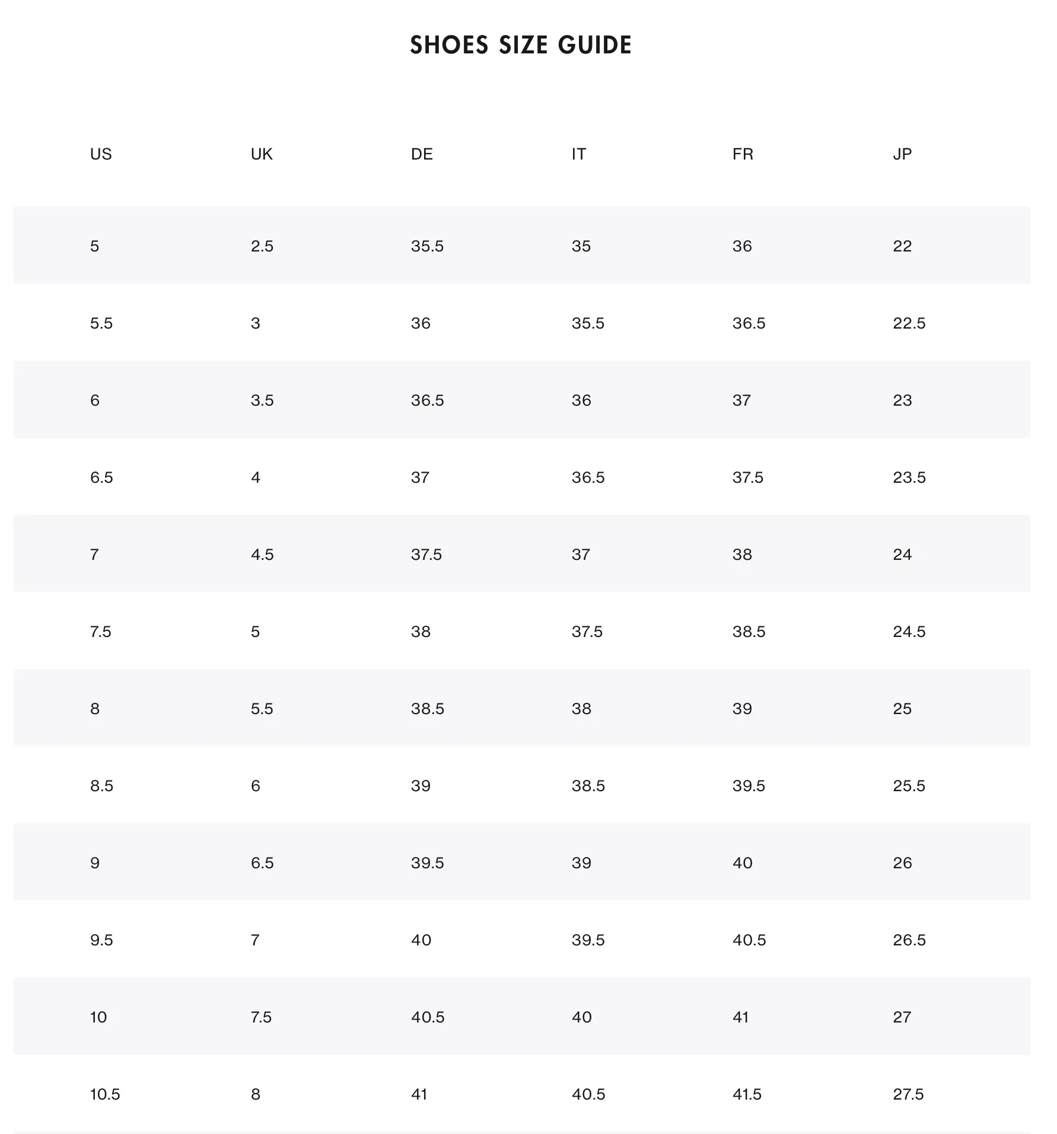Screen dimensions: 1057x1134
Task: Click JP size 22.5 cell
Action: coord(909,323)
